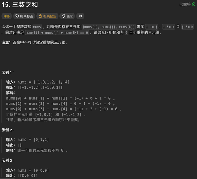The image size is (197, 179).
Task: Click the inline code 'i != k'
Action: point(169,27)
